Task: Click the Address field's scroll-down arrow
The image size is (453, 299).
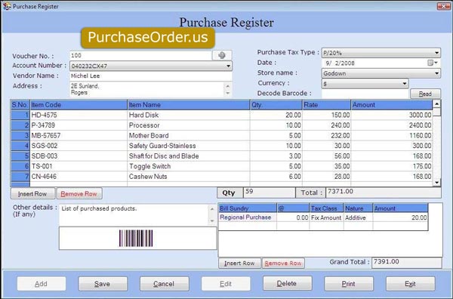Action: tap(228, 93)
